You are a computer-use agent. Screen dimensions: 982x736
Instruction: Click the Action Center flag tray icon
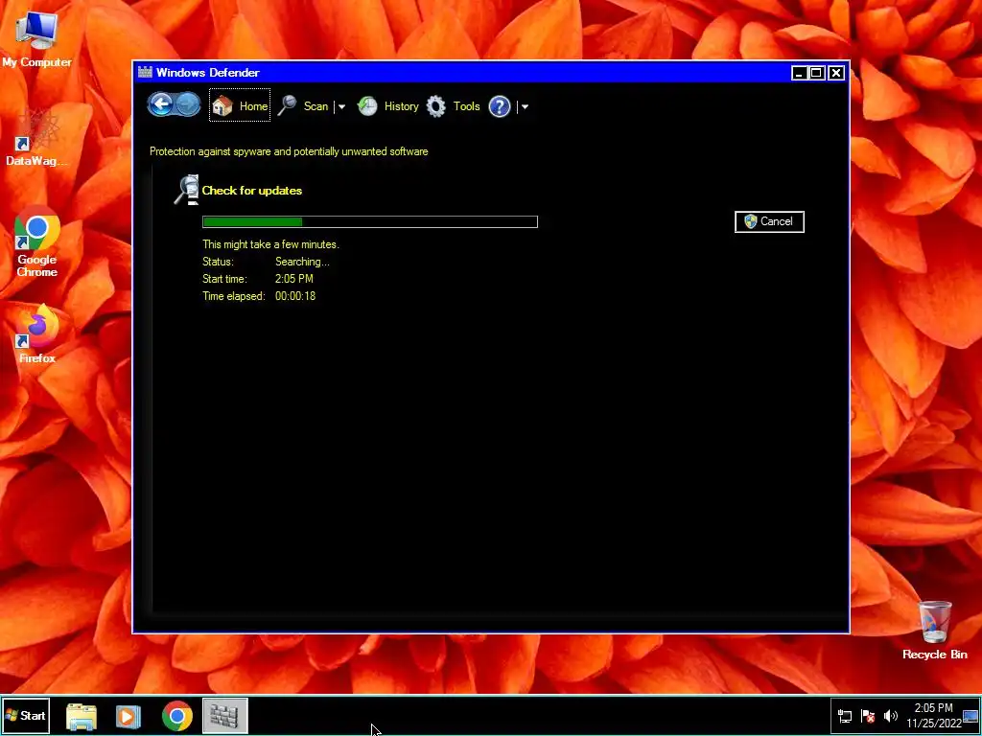pos(868,717)
